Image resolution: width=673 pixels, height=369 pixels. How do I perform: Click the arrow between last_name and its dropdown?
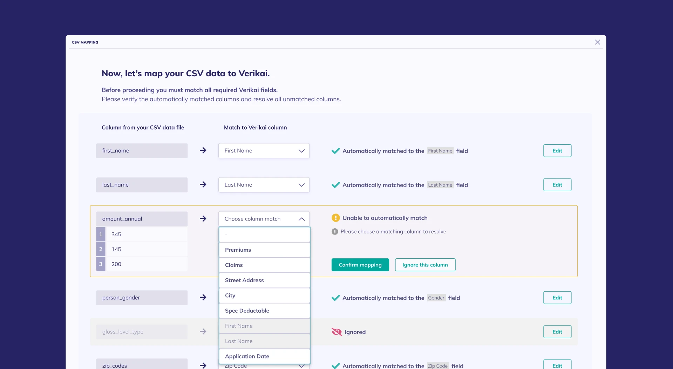pyautogui.click(x=203, y=184)
